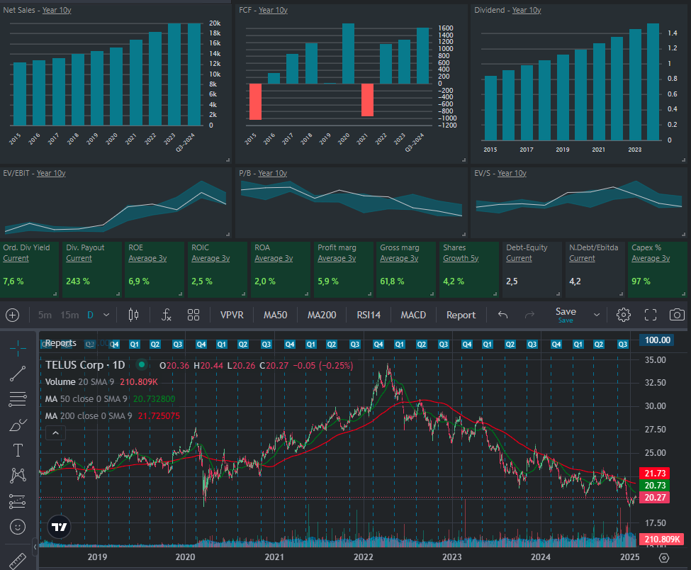Select the trend line drawing tool

point(18,373)
